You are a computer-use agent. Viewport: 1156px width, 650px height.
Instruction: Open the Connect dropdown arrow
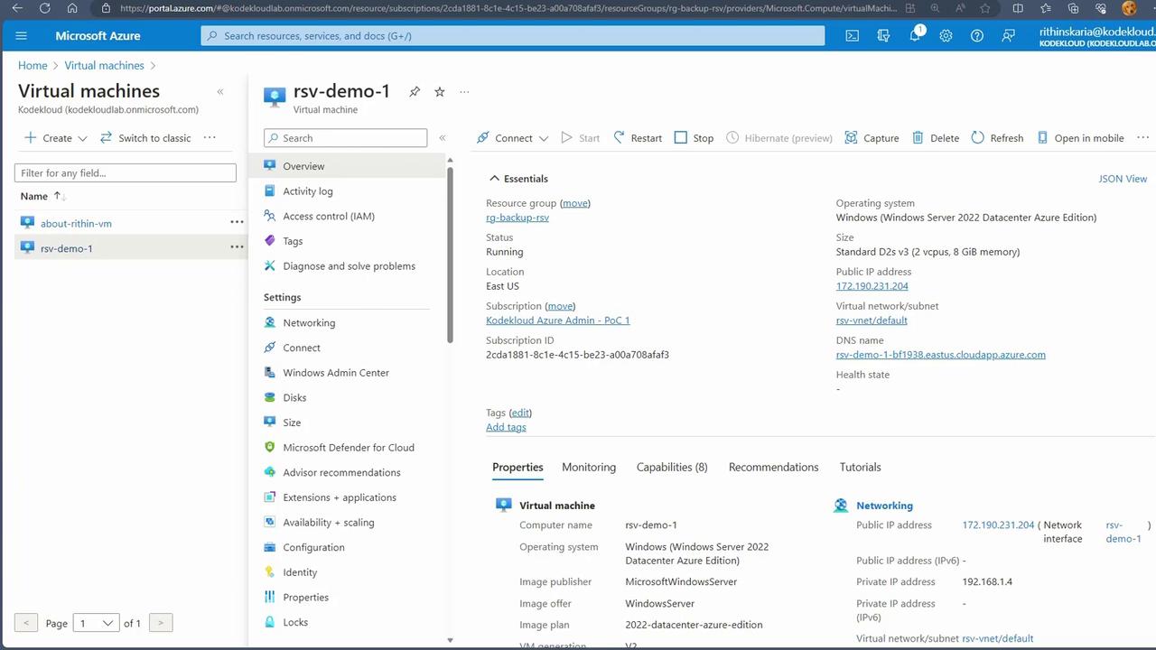click(x=544, y=138)
